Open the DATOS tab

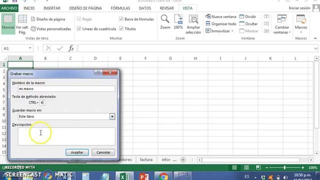145,8
